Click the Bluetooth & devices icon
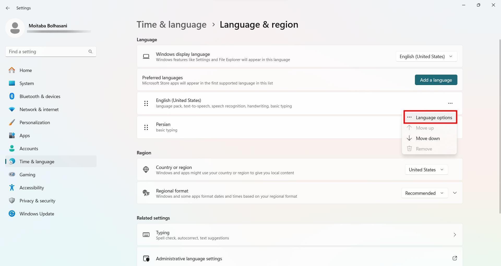This screenshot has width=501, height=266. point(12,96)
